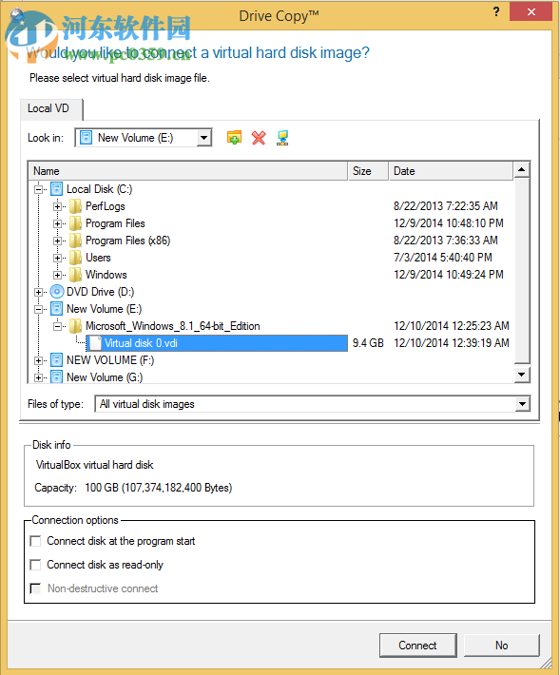The height and width of the screenshot is (675, 560).
Task: Click the Local Disk (C:) drive icon
Action: point(56,189)
